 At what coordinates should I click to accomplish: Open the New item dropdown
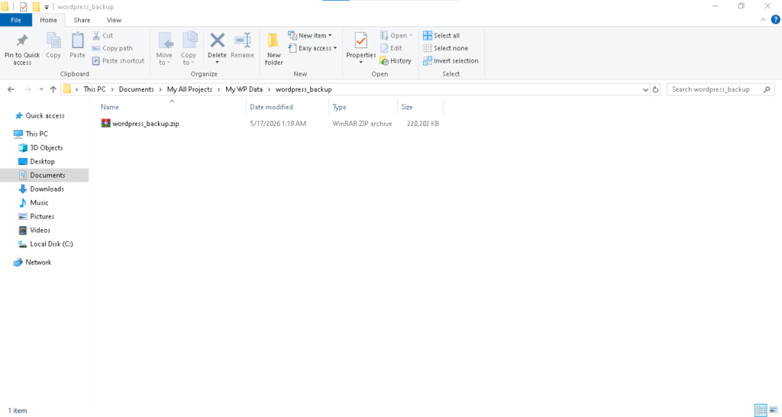pos(310,35)
